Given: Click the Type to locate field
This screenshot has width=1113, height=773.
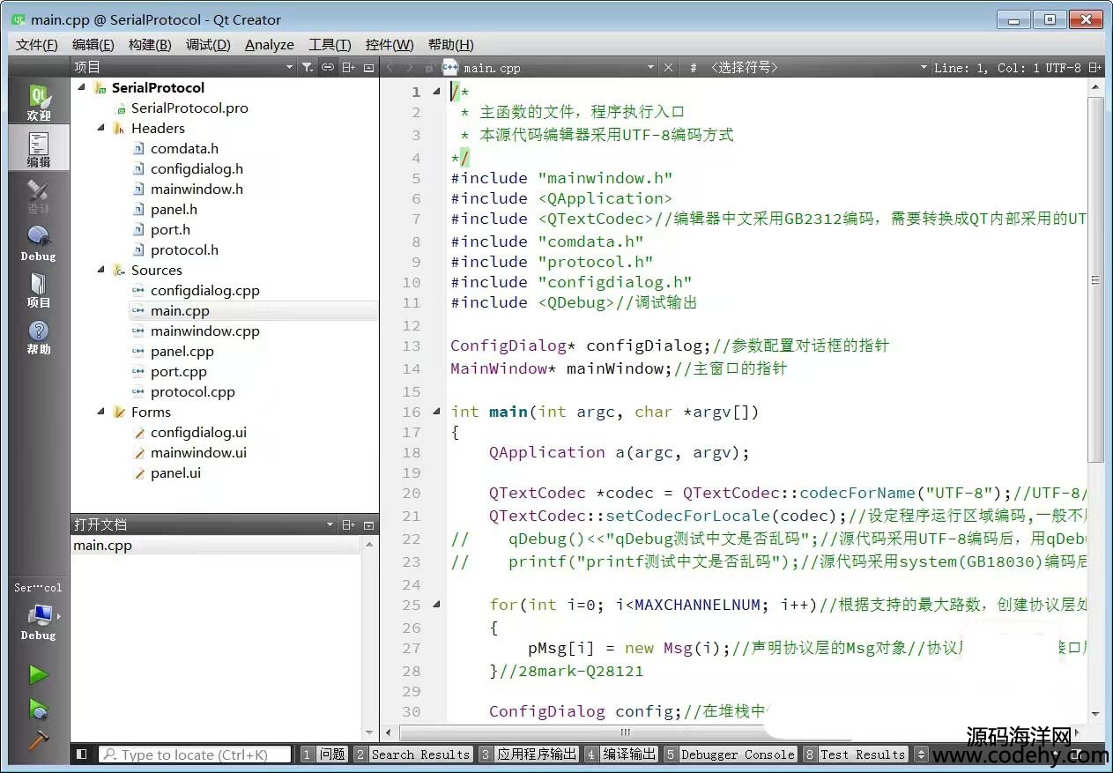Looking at the screenshot, I should [x=195, y=754].
